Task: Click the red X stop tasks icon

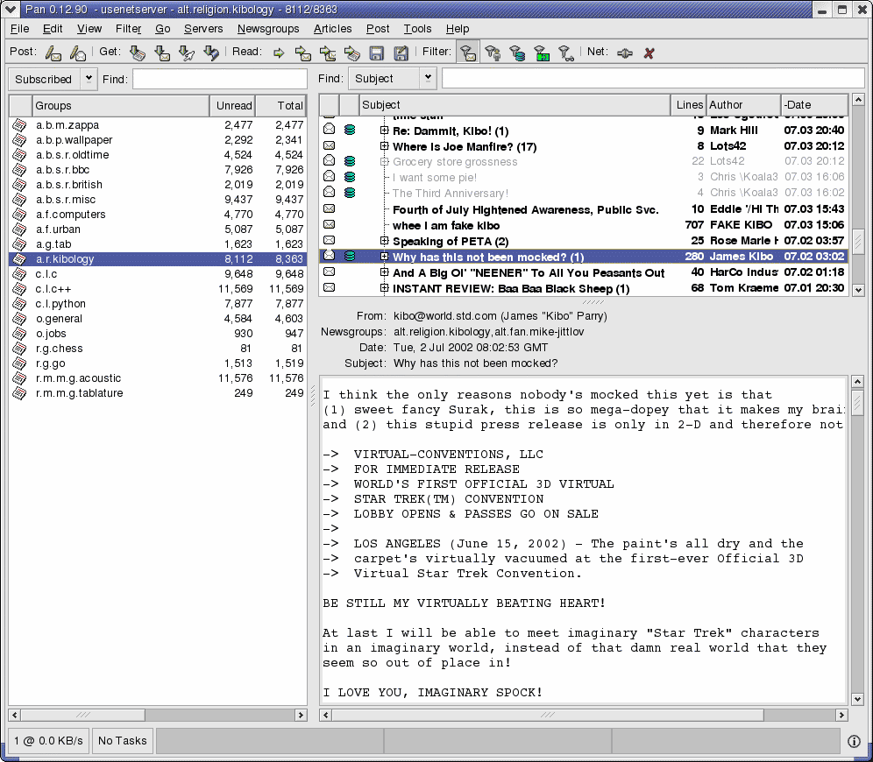Action: 649,53
